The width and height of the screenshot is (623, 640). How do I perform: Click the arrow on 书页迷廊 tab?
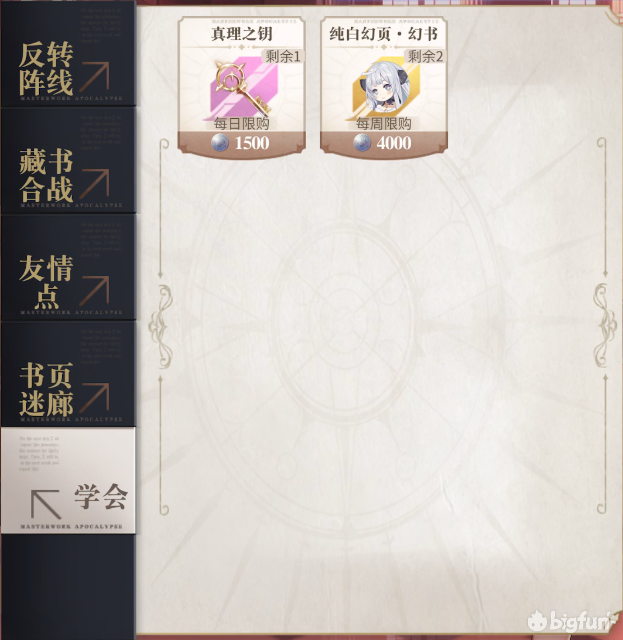[95, 398]
